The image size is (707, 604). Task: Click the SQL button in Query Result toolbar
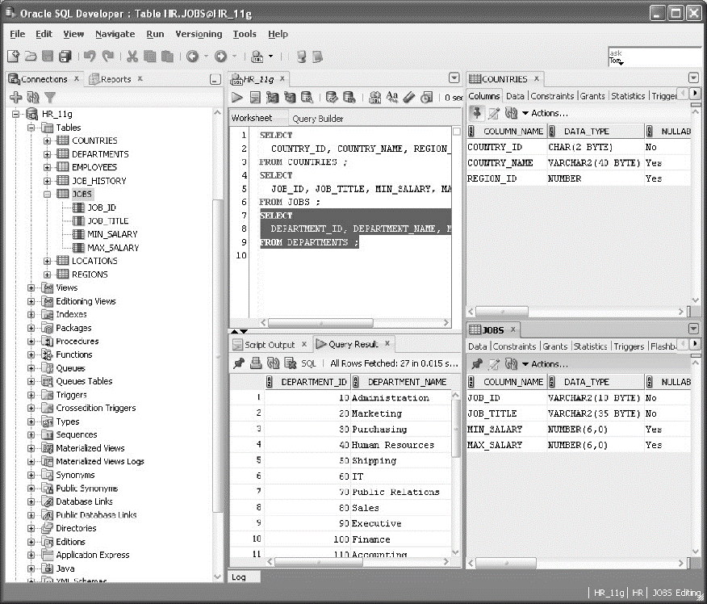tap(308, 363)
